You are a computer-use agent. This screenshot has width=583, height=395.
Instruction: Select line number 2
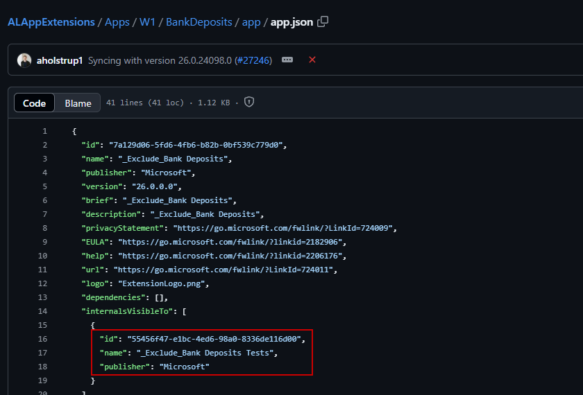(44, 145)
